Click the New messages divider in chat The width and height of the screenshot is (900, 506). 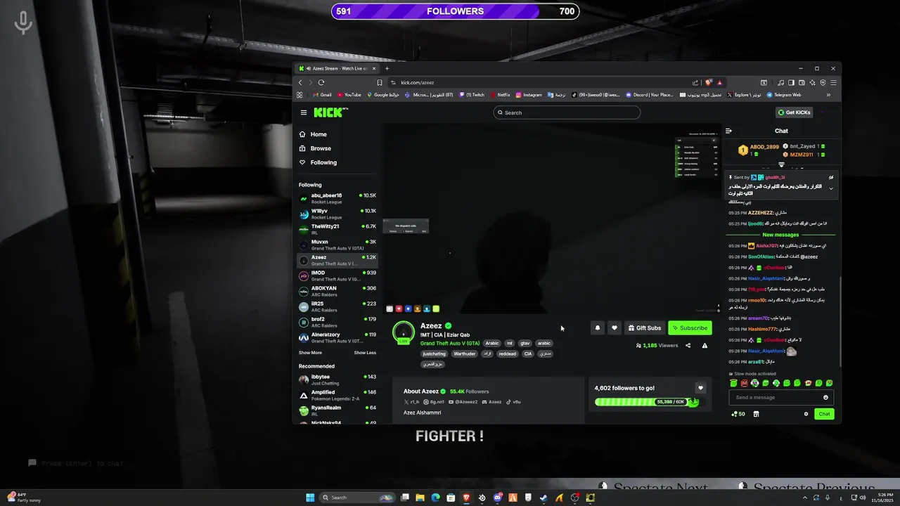[x=780, y=235]
